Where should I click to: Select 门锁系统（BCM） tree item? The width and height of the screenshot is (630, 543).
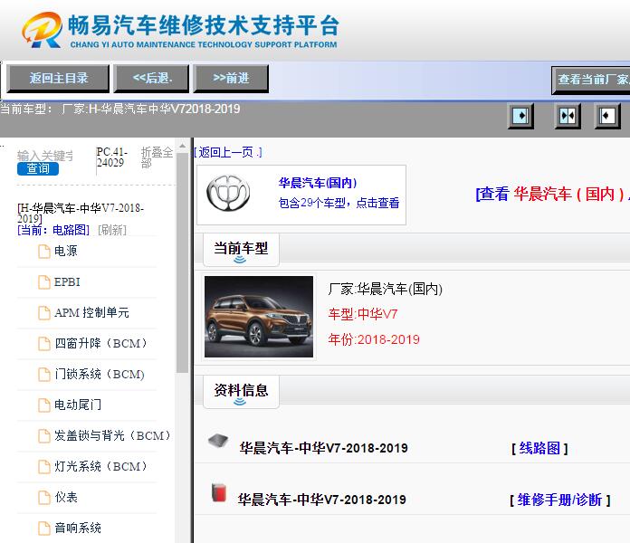pyautogui.click(x=100, y=375)
